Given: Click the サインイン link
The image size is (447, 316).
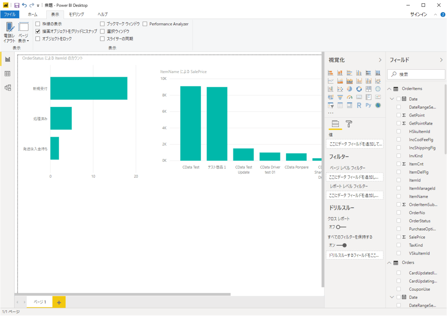Looking at the screenshot, I should tap(419, 15).
